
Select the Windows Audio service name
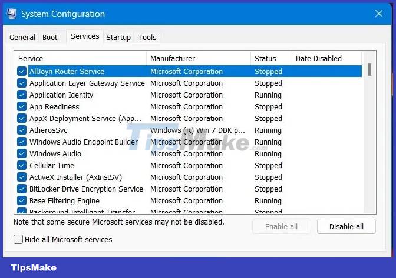point(55,154)
